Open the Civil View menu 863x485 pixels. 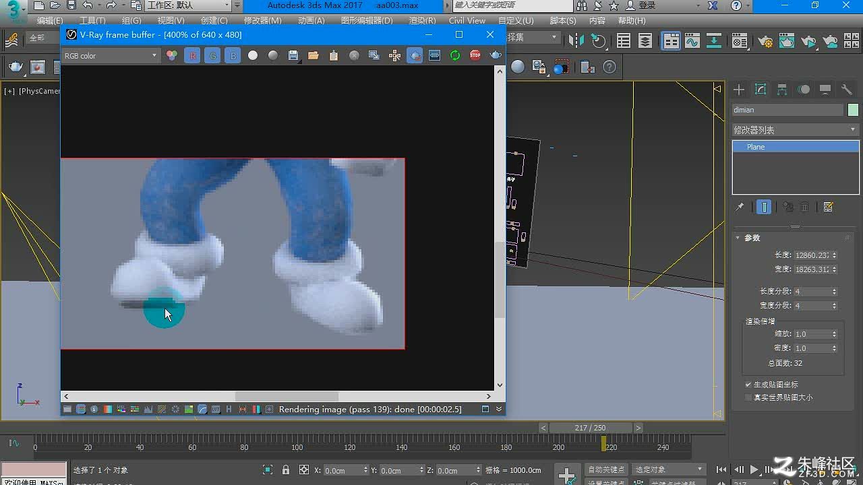click(x=467, y=21)
